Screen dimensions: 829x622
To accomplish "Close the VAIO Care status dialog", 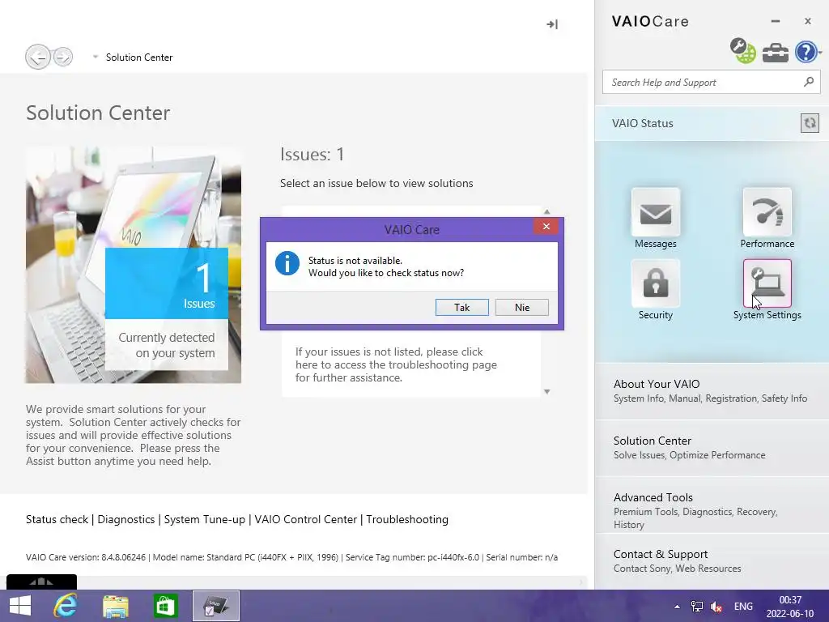I will pyautogui.click(x=546, y=227).
